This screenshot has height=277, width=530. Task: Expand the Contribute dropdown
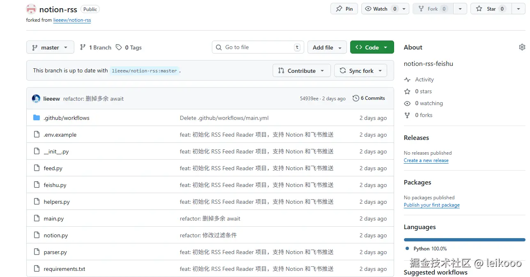click(301, 71)
